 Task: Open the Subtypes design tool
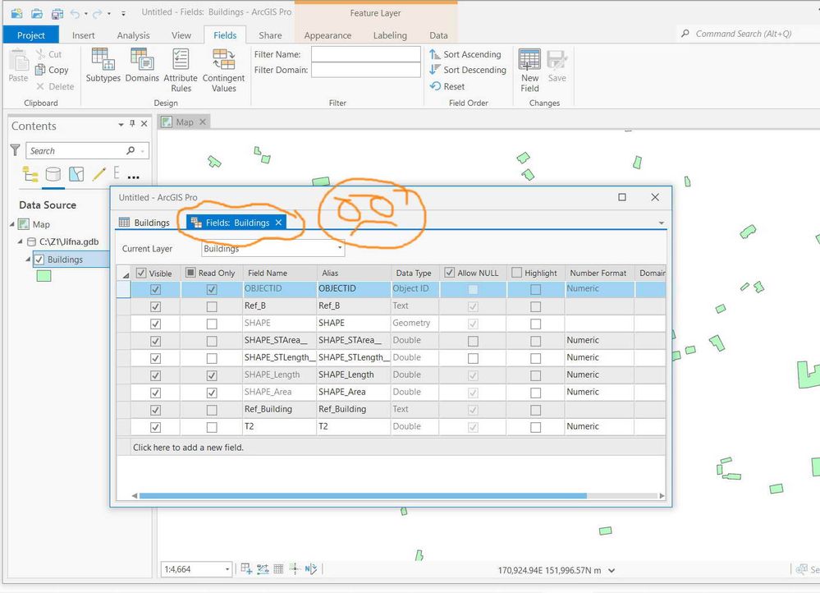[103, 65]
